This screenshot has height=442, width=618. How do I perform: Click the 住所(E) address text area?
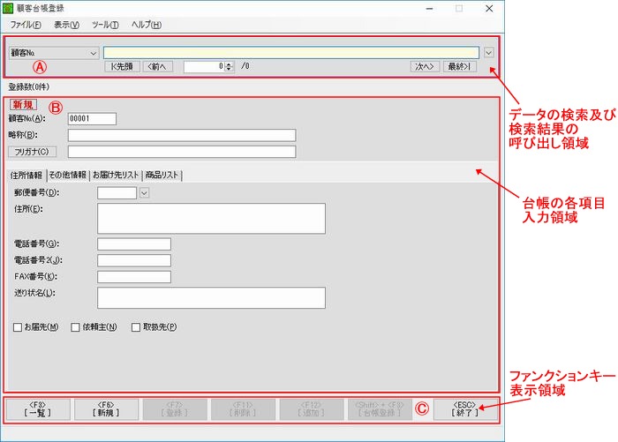(211, 219)
